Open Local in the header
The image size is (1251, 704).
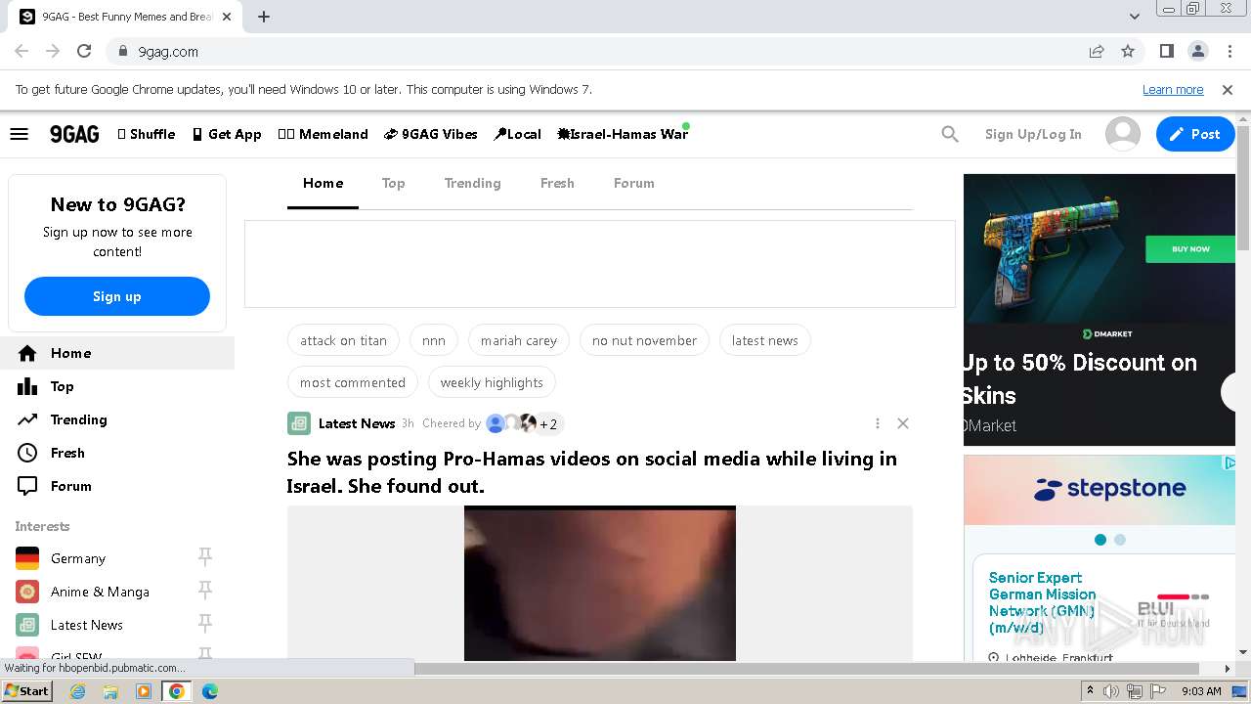click(x=518, y=134)
